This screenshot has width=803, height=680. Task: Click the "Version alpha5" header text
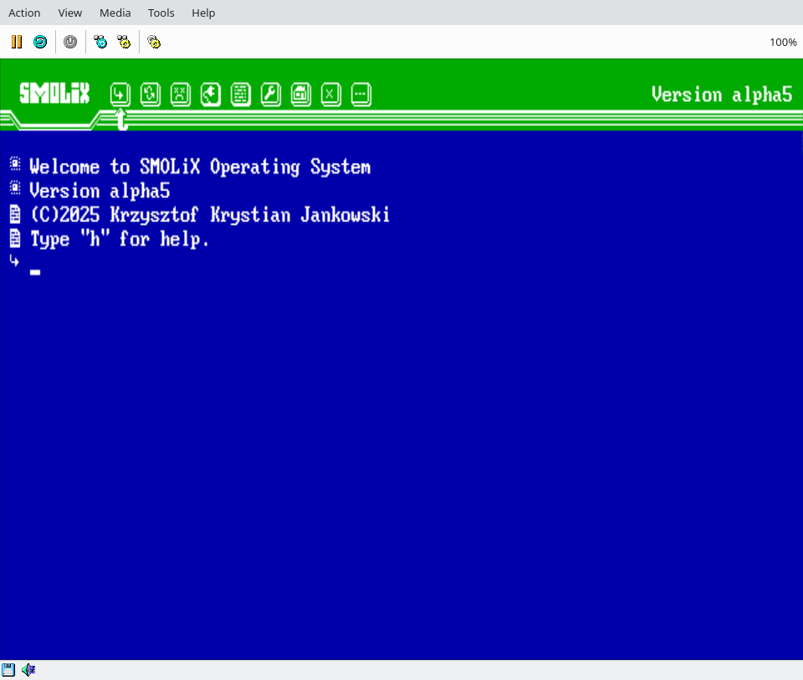(x=722, y=94)
